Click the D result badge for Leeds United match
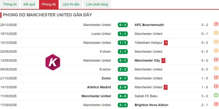The width and height of the screenshot is (219, 109). pos(216,33)
